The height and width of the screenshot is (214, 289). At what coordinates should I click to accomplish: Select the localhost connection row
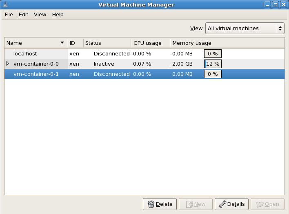tap(144, 53)
